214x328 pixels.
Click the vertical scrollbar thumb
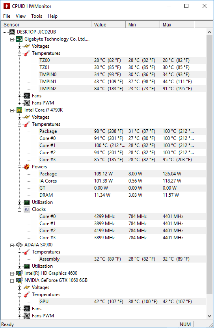(x=209, y=164)
